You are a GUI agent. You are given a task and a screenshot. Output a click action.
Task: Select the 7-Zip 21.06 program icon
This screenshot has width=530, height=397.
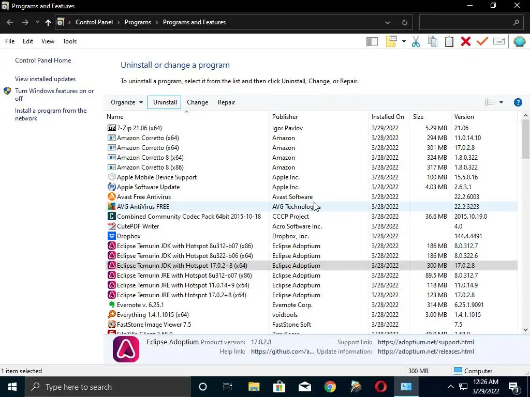tap(112, 128)
